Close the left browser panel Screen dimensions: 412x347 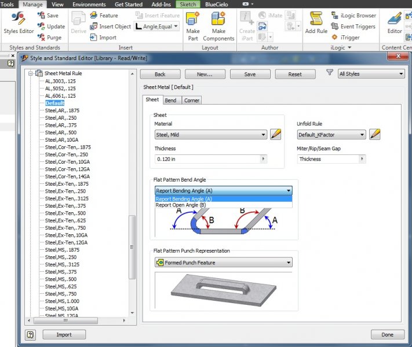pos(13,56)
